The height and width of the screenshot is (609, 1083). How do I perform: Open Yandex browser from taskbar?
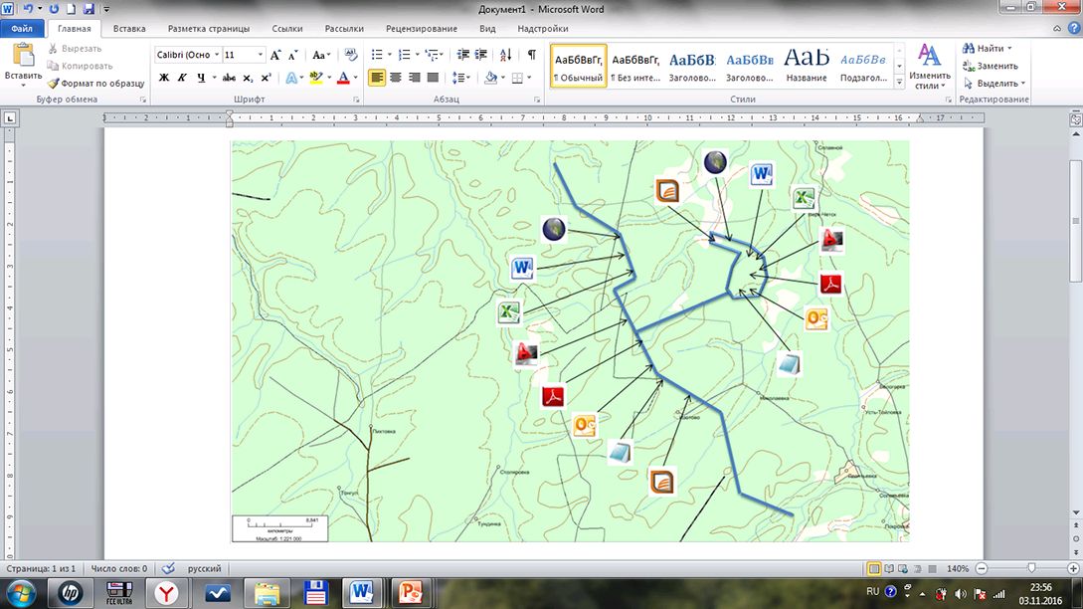[x=163, y=593]
